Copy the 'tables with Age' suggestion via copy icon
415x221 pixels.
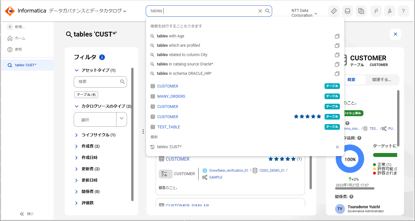(x=337, y=36)
